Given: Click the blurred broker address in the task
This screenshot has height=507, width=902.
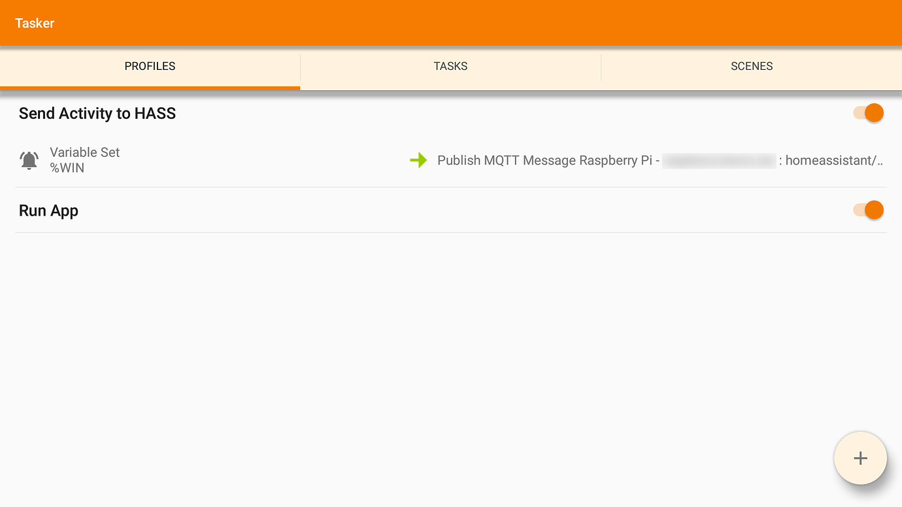Looking at the screenshot, I should click(719, 161).
